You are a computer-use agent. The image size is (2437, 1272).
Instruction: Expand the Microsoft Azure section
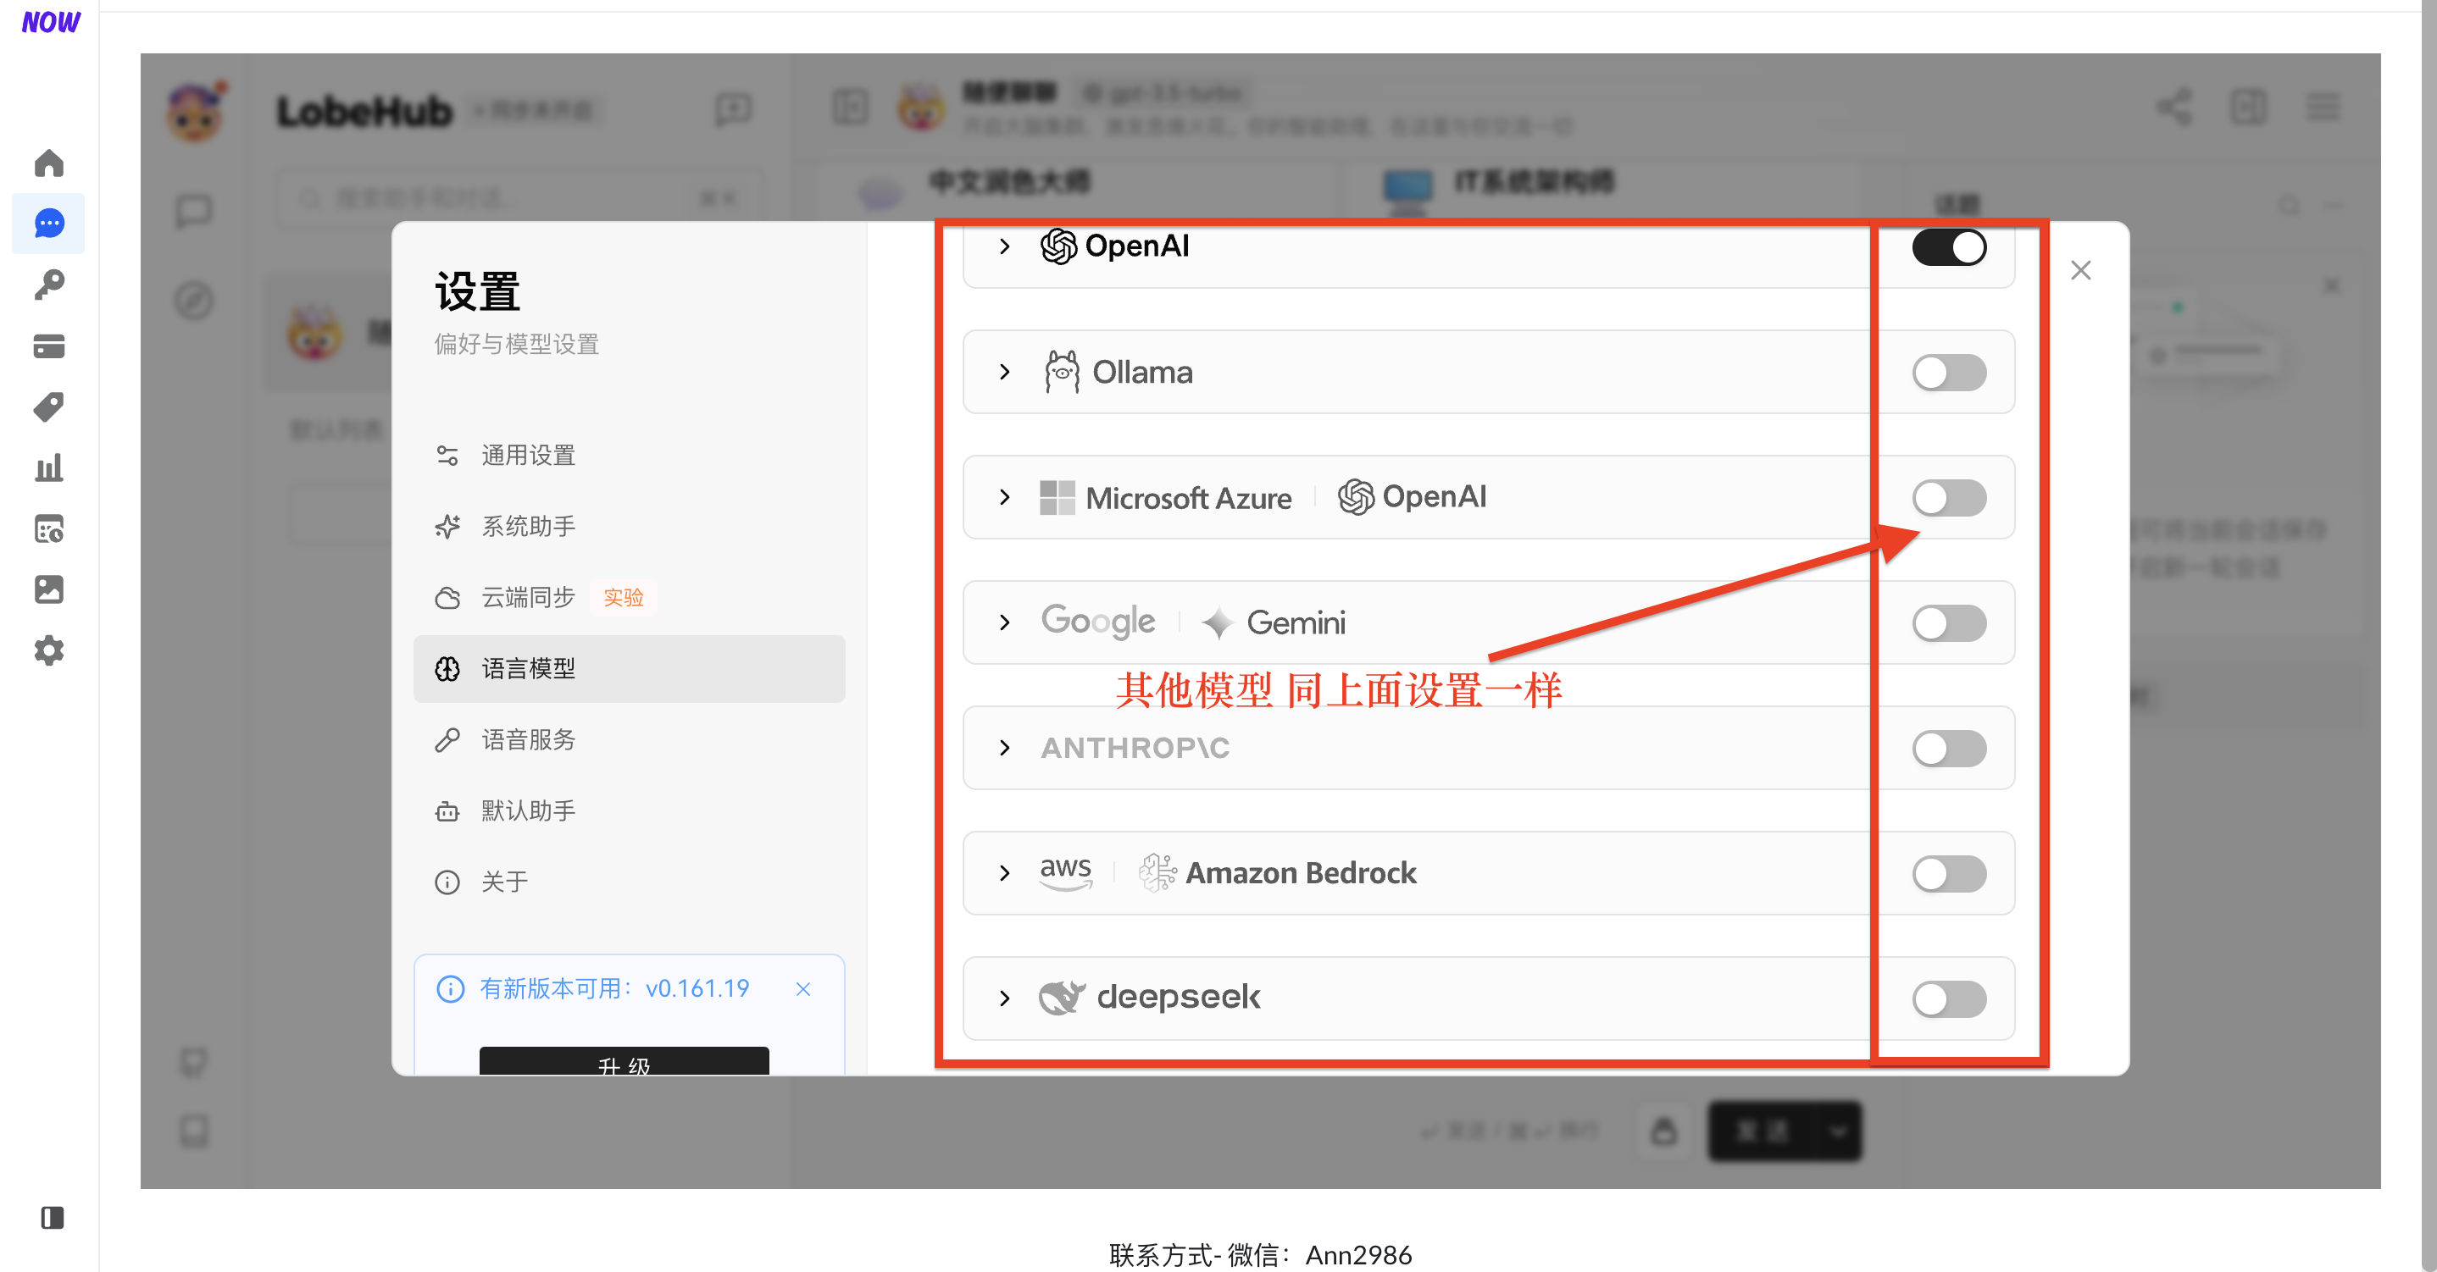1005,497
